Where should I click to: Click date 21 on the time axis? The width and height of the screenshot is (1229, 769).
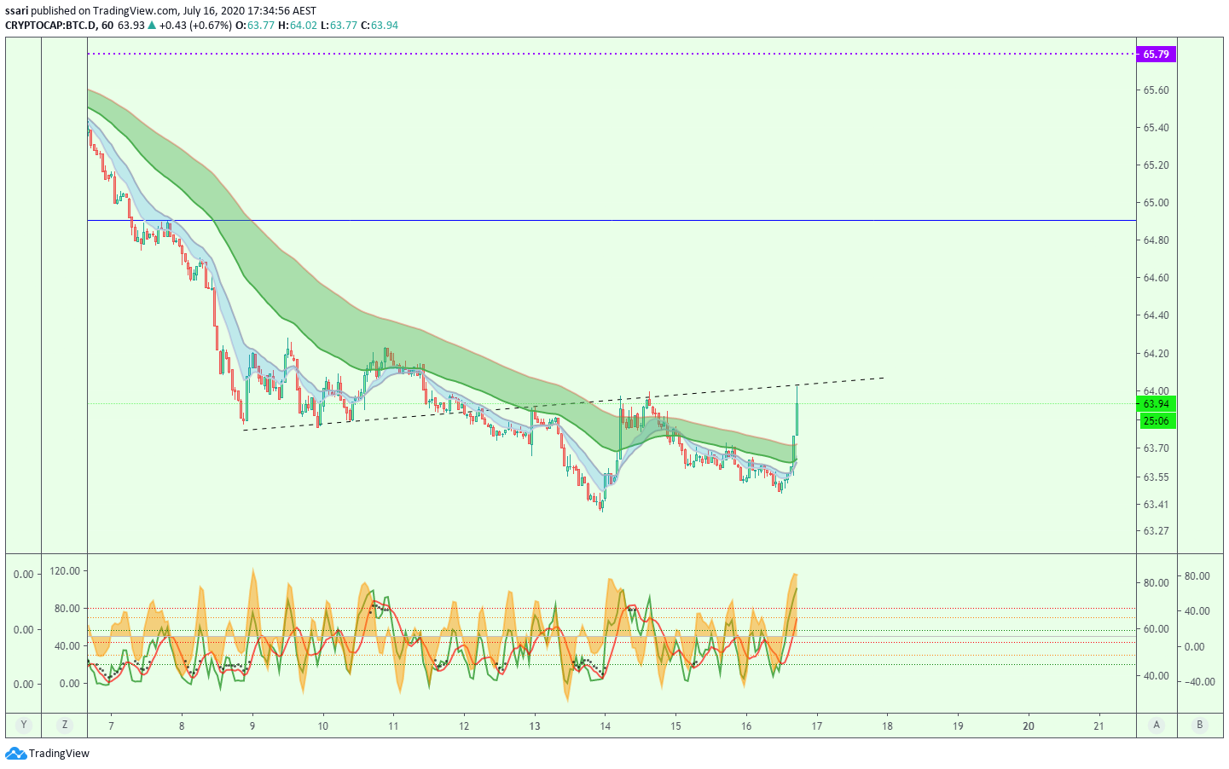(x=1099, y=726)
